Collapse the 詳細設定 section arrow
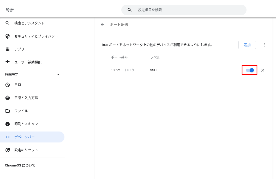Viewport: 276px width, 179px height. (x=58, y=75)
